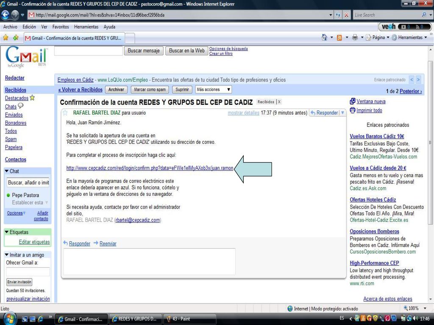
Task: Click the RSS feeds icon
Action: pos(339,38)
